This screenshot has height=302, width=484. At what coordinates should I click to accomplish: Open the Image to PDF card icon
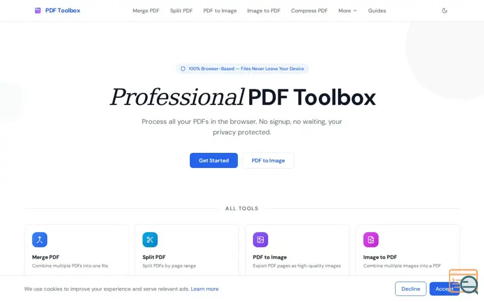(371, 240)
